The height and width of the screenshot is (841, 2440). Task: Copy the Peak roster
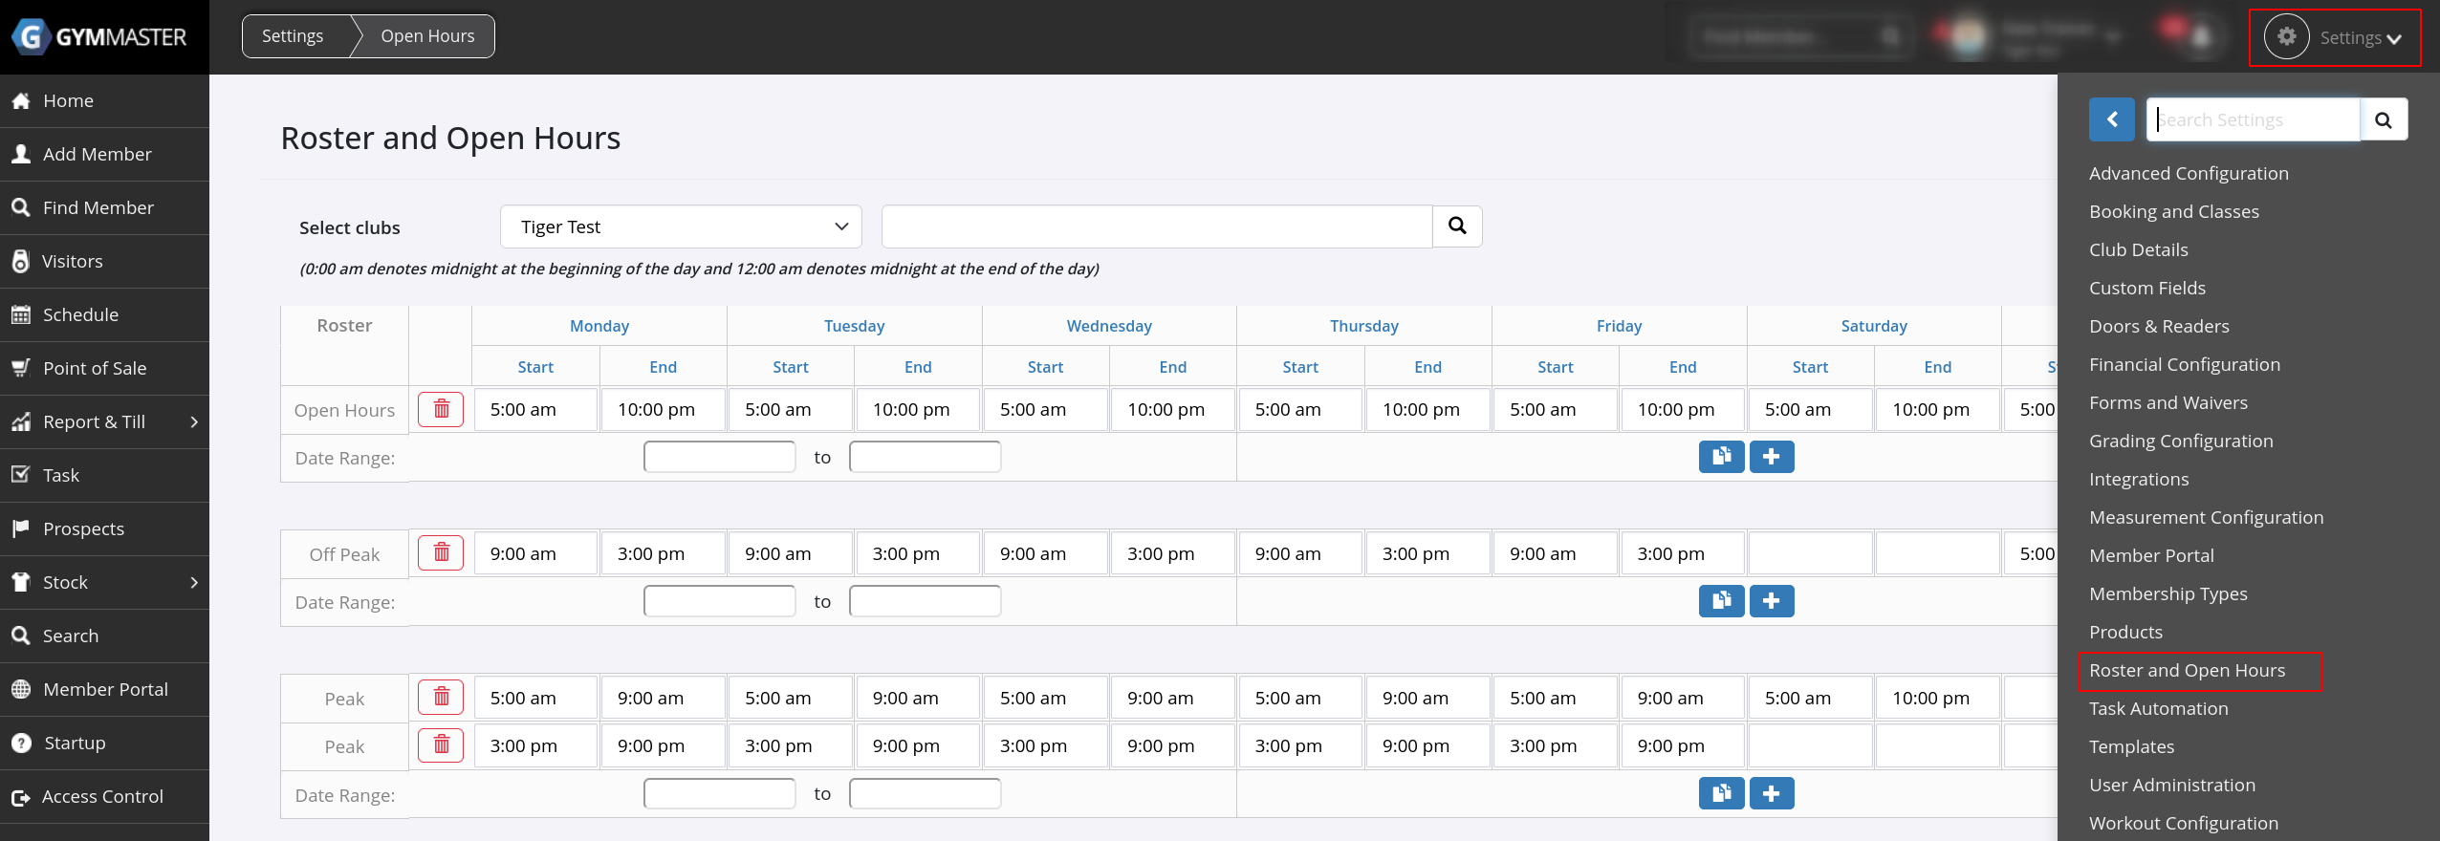[1721, 793]
